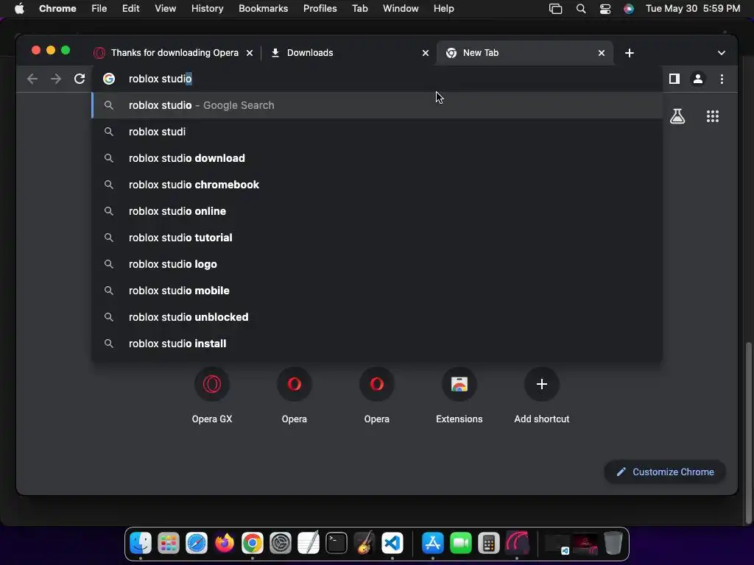Open Firefox from the Dock
Screen dimensions: 754x565
coord(224,543)
